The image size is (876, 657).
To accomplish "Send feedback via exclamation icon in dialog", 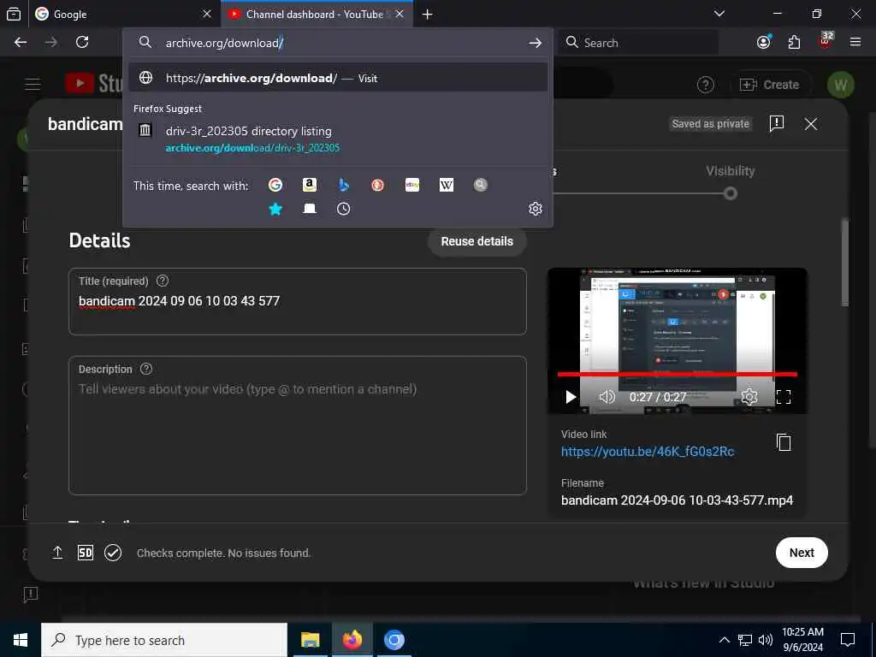I will (777, 123).
